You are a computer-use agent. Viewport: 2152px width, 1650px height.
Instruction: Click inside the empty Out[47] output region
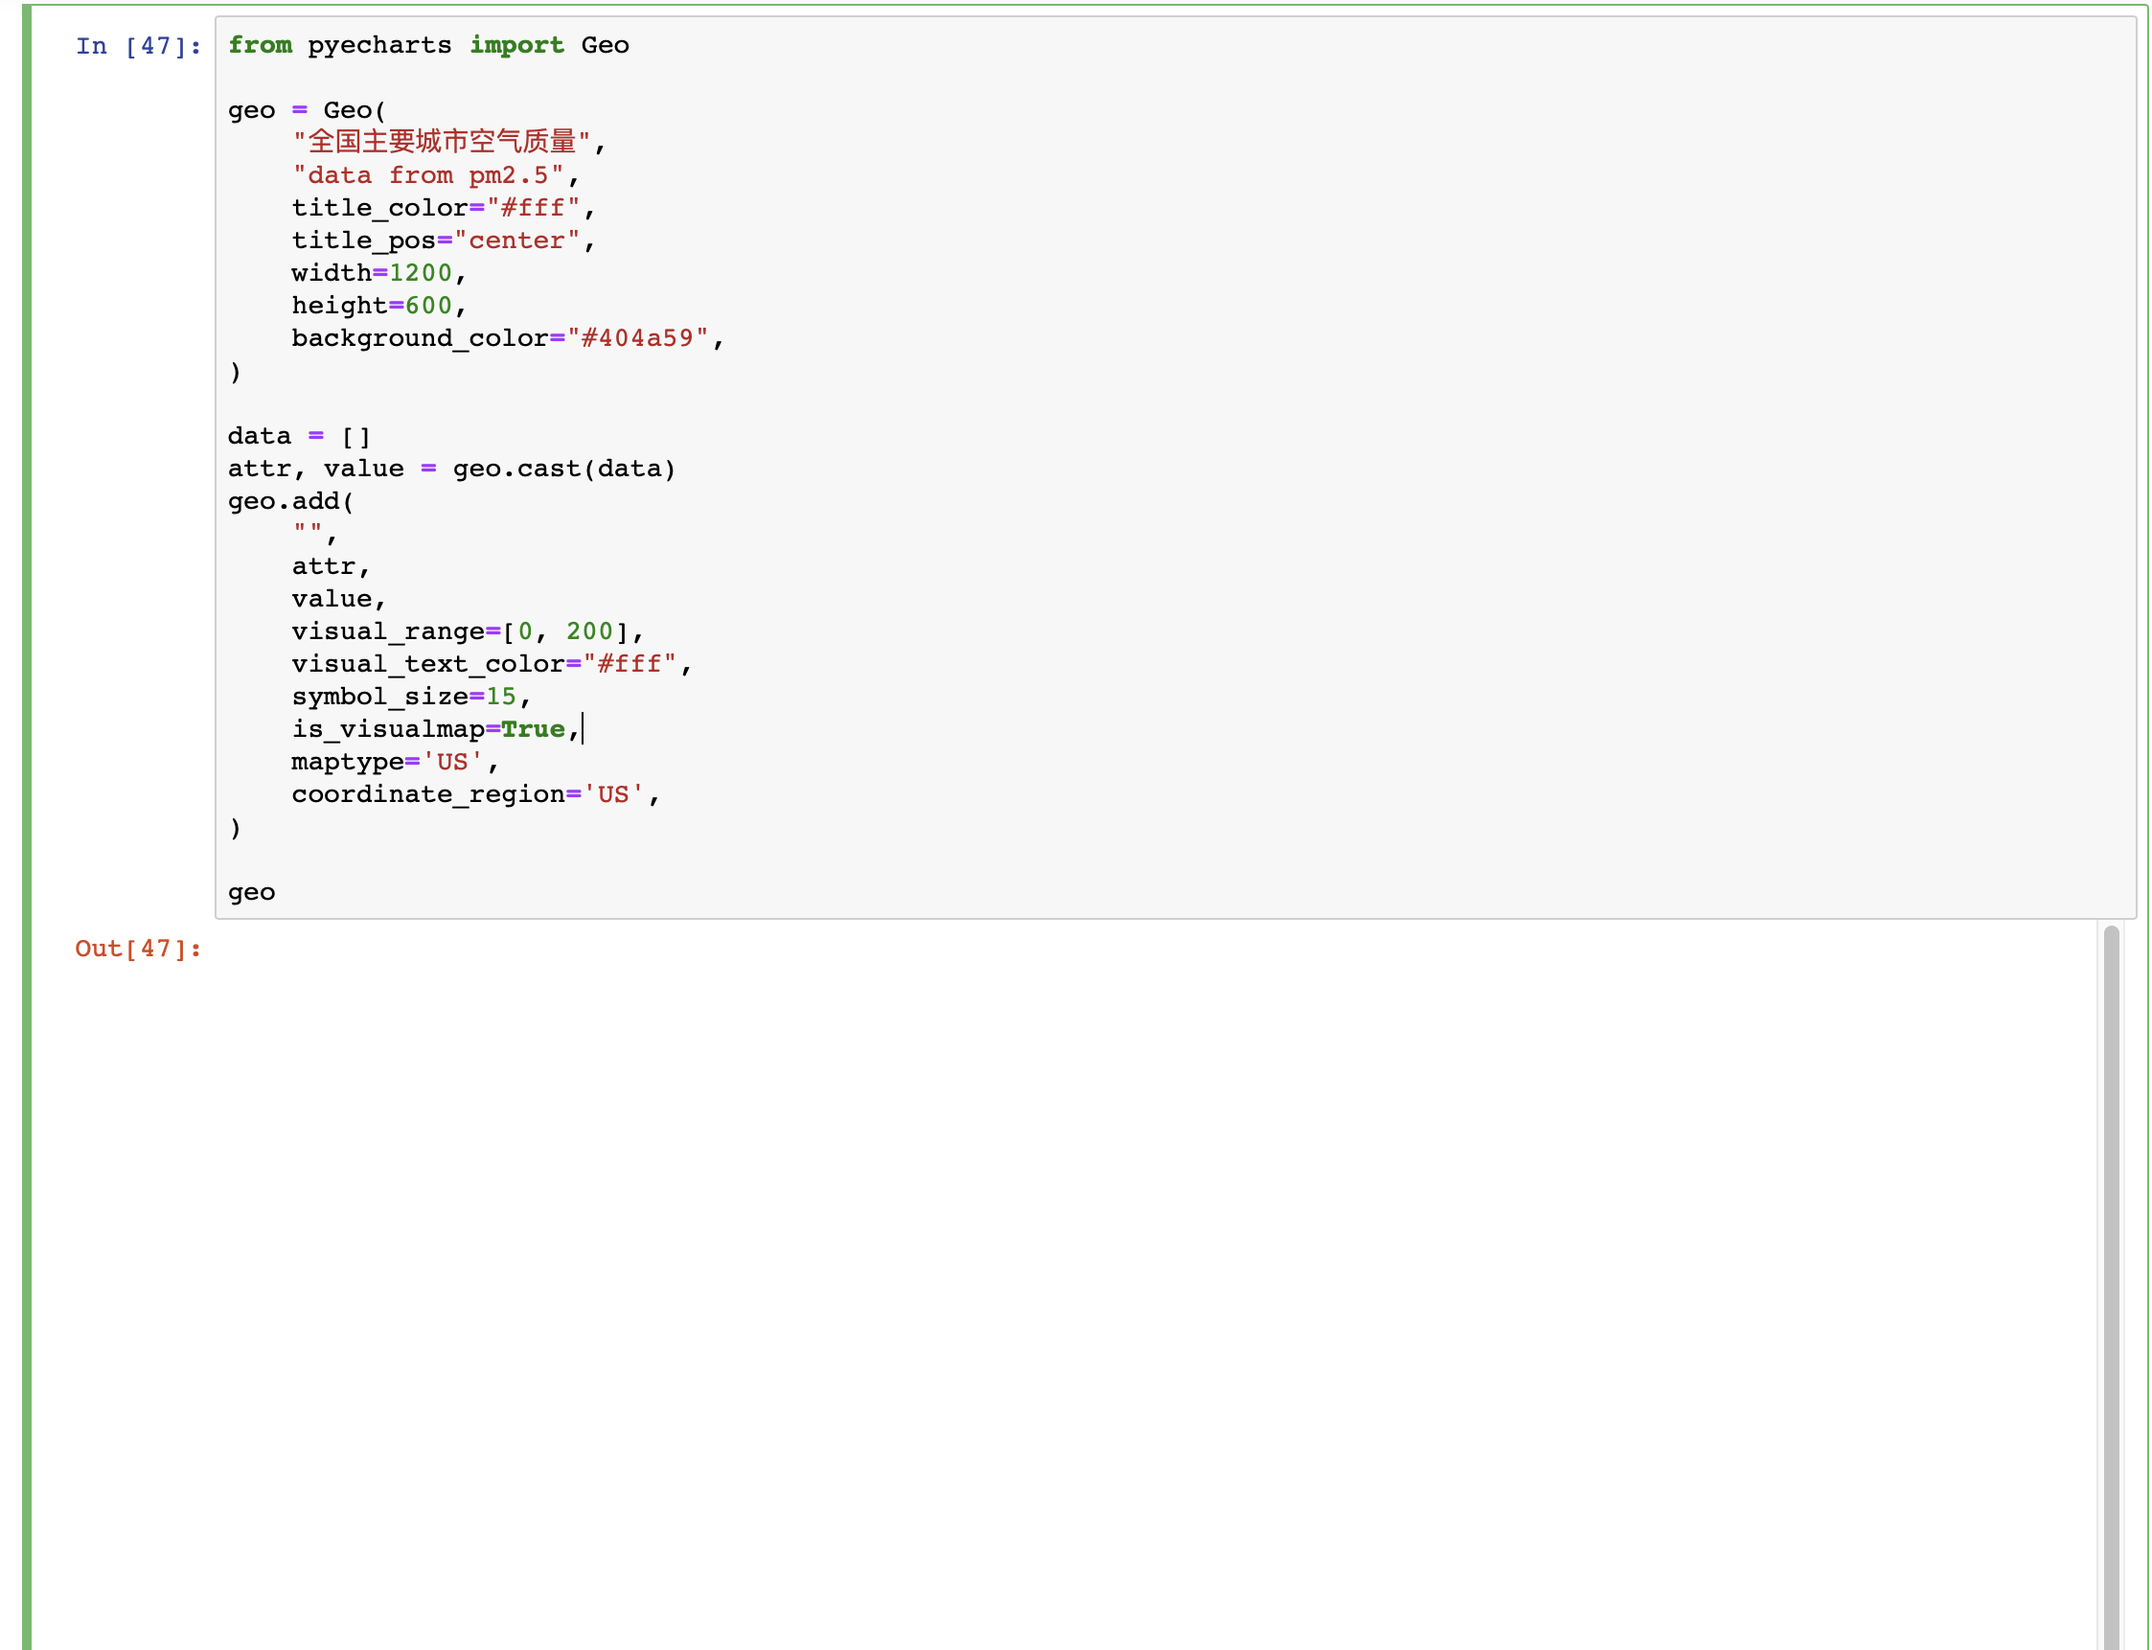point(1081,1276)
